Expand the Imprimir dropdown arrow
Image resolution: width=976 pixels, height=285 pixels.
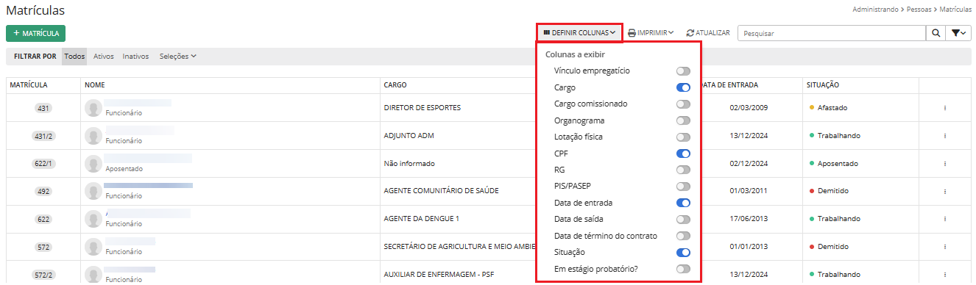pos(671,33)
